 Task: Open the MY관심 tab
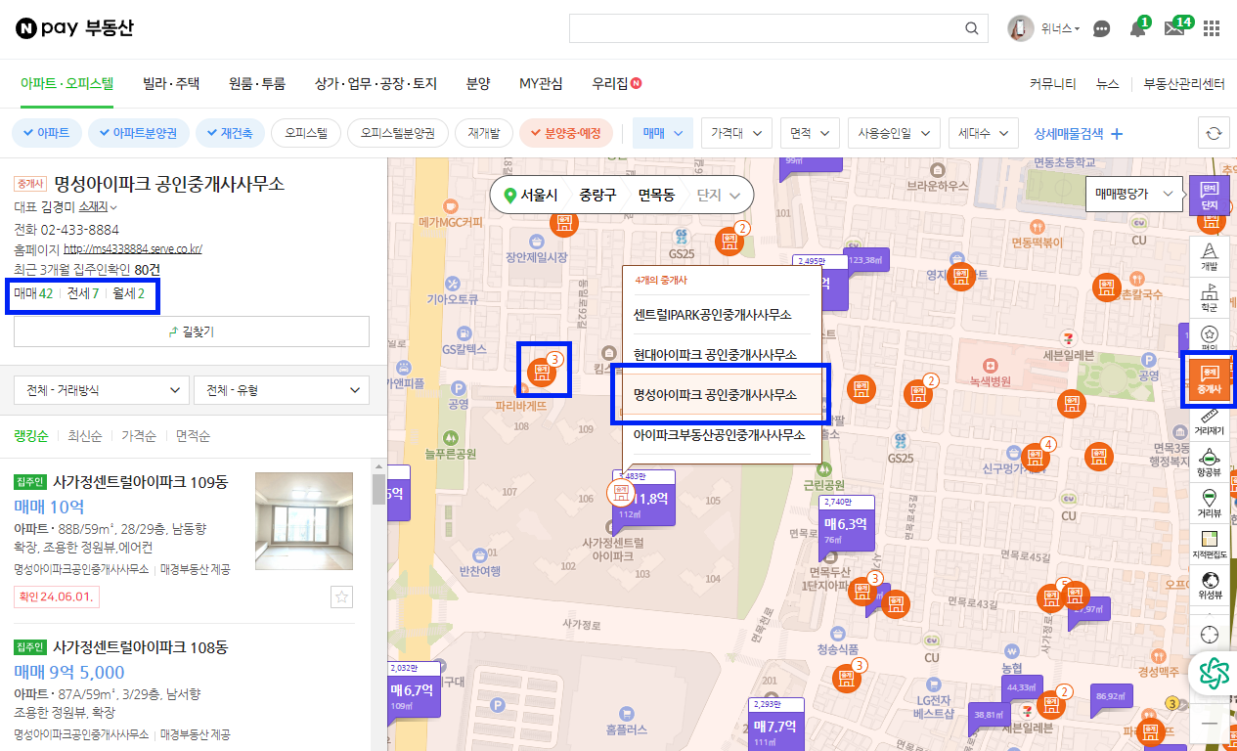coord(541,84)
